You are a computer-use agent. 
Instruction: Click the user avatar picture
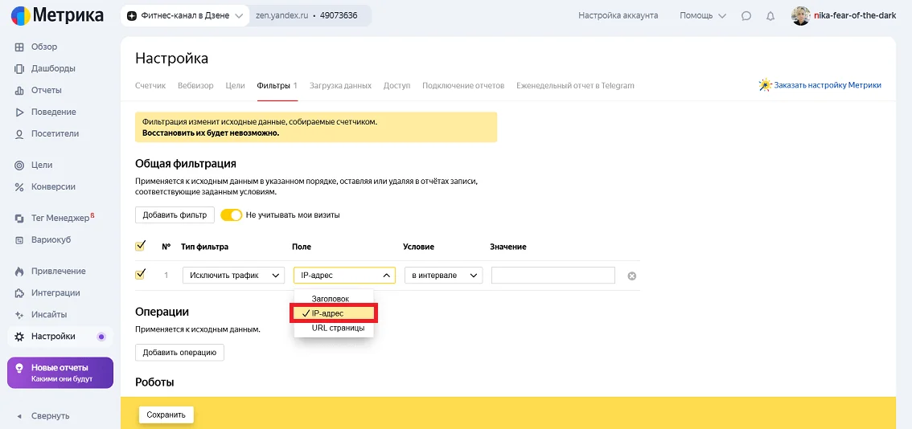801,16
